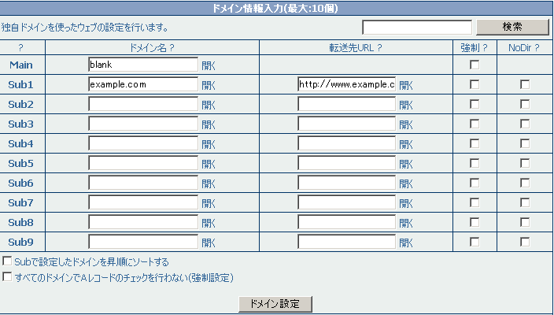
Task: Enable NoDir checkbox for Sub4
Action: (x=525, y=143)
